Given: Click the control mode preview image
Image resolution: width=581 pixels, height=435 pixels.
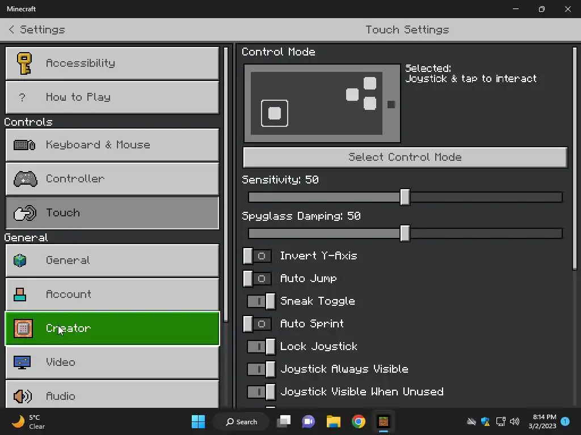Looking at the screenshot, I should pos(322,103).
